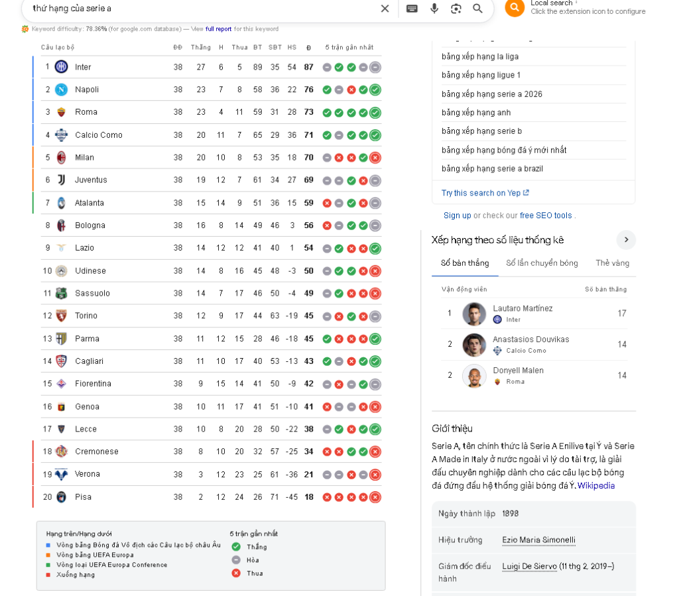This screenshot has height=596, width=679.
Task: Open Ezio Maria Simonelli link
Action: (x=538, y=540)
